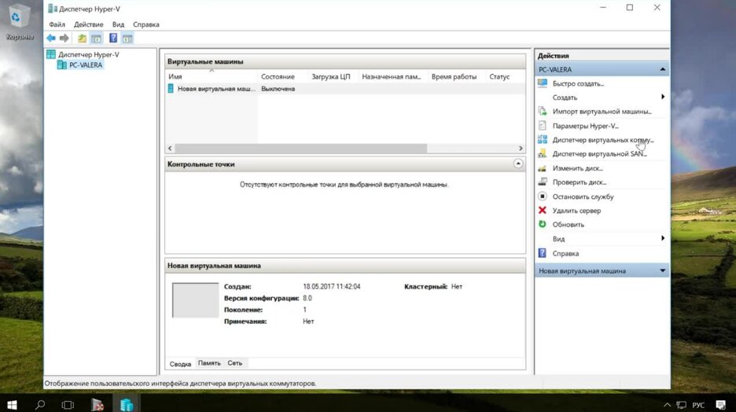This screenshot has height=412, width=736.
Task: Collapse the PC-VALERA actions section
Action: pos(662,69)
